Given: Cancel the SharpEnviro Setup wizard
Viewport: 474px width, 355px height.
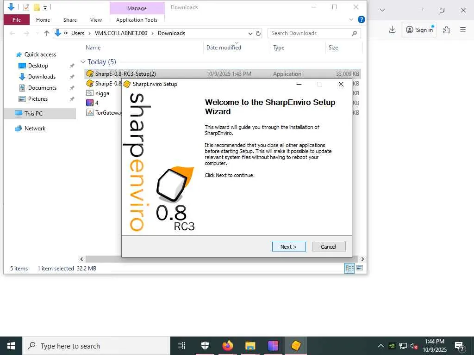Looking at the screenshot, I should point(328,247).
